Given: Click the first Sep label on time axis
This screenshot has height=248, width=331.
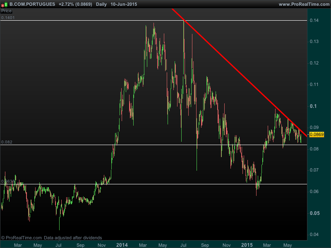Looking at the screenshot, I should tap(80, 245).
